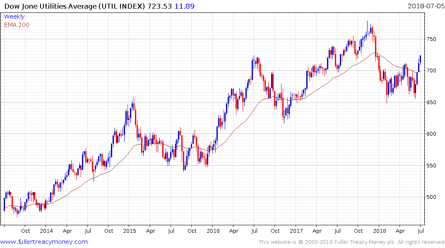
Task: Select the 550 level on price axis
Action: 432,166
